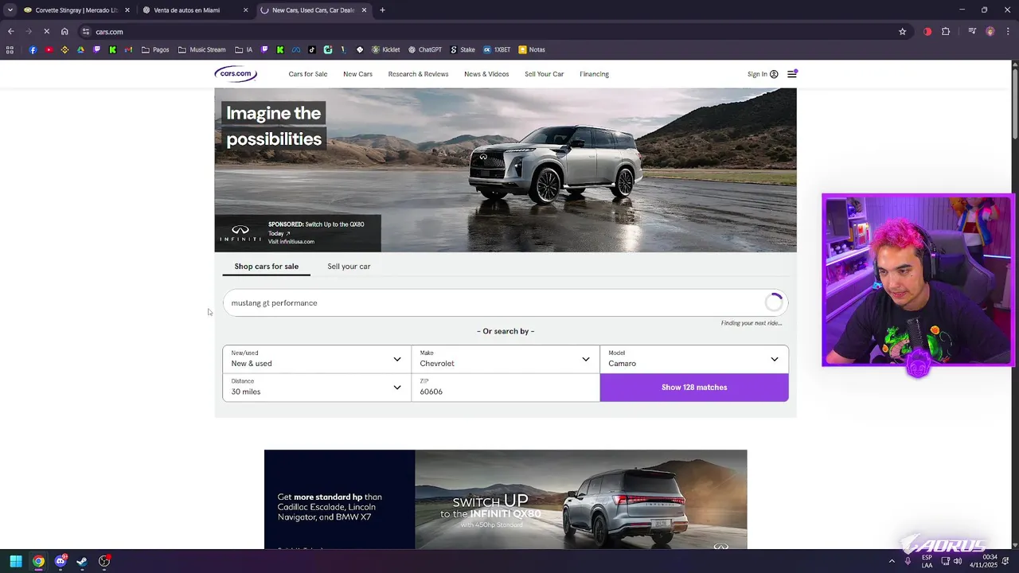This screenshot has height=573, width=1019.
Task: Select the Shop cars for sale tab
Action: pyautogui.click(x=267, y=267)
